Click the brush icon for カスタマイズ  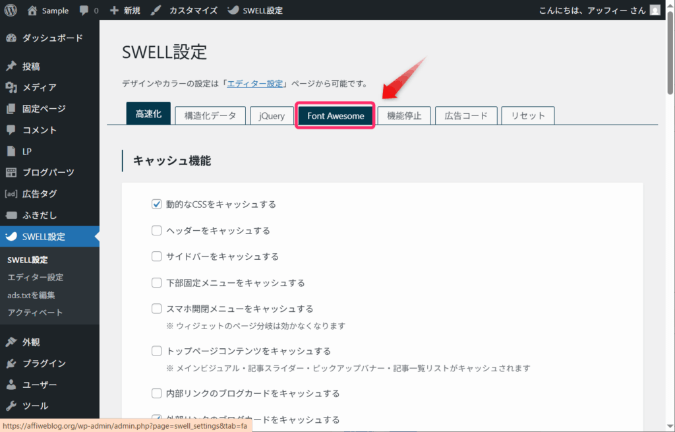coord(156,11)
